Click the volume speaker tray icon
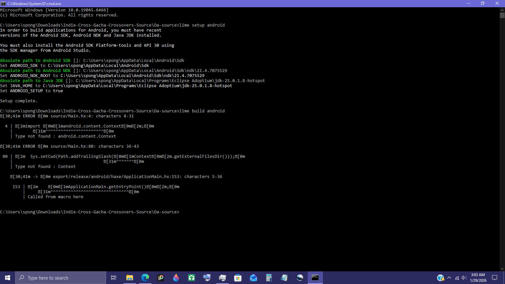This screenshot has width=505, height=284. point(464,278)
